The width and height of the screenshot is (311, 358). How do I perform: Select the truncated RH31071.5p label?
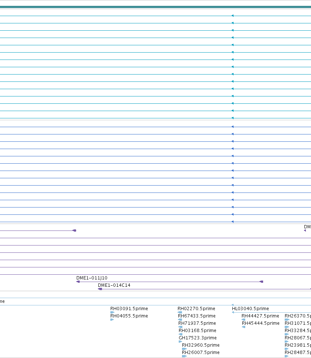(298, 323)
